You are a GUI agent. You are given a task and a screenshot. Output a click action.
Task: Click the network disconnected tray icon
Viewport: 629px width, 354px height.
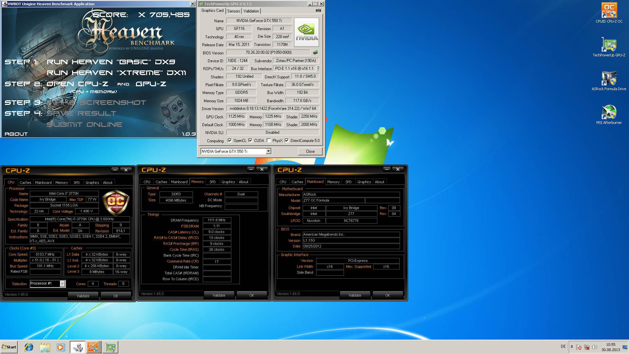click(587, 347)
